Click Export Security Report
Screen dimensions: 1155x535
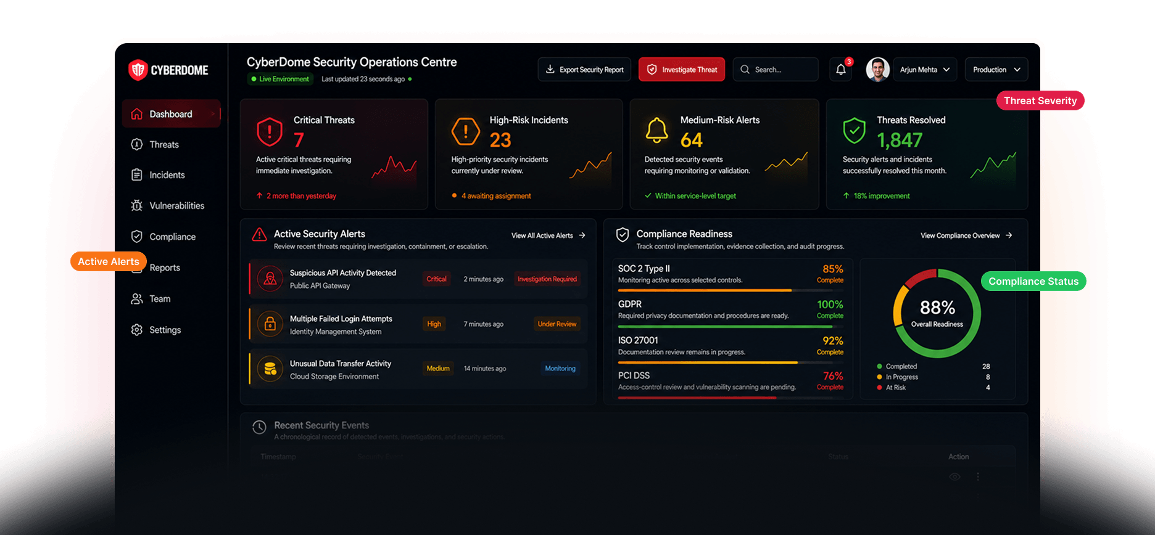584,70
